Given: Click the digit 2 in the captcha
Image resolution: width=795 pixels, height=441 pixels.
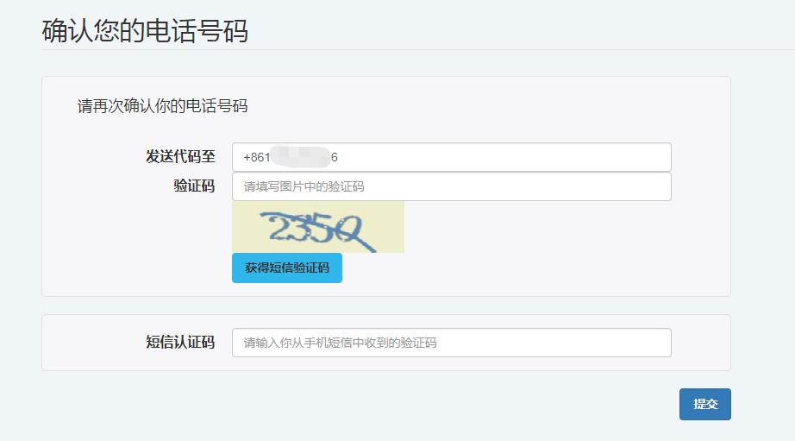Looking at the screenshot, I should 278,227.
